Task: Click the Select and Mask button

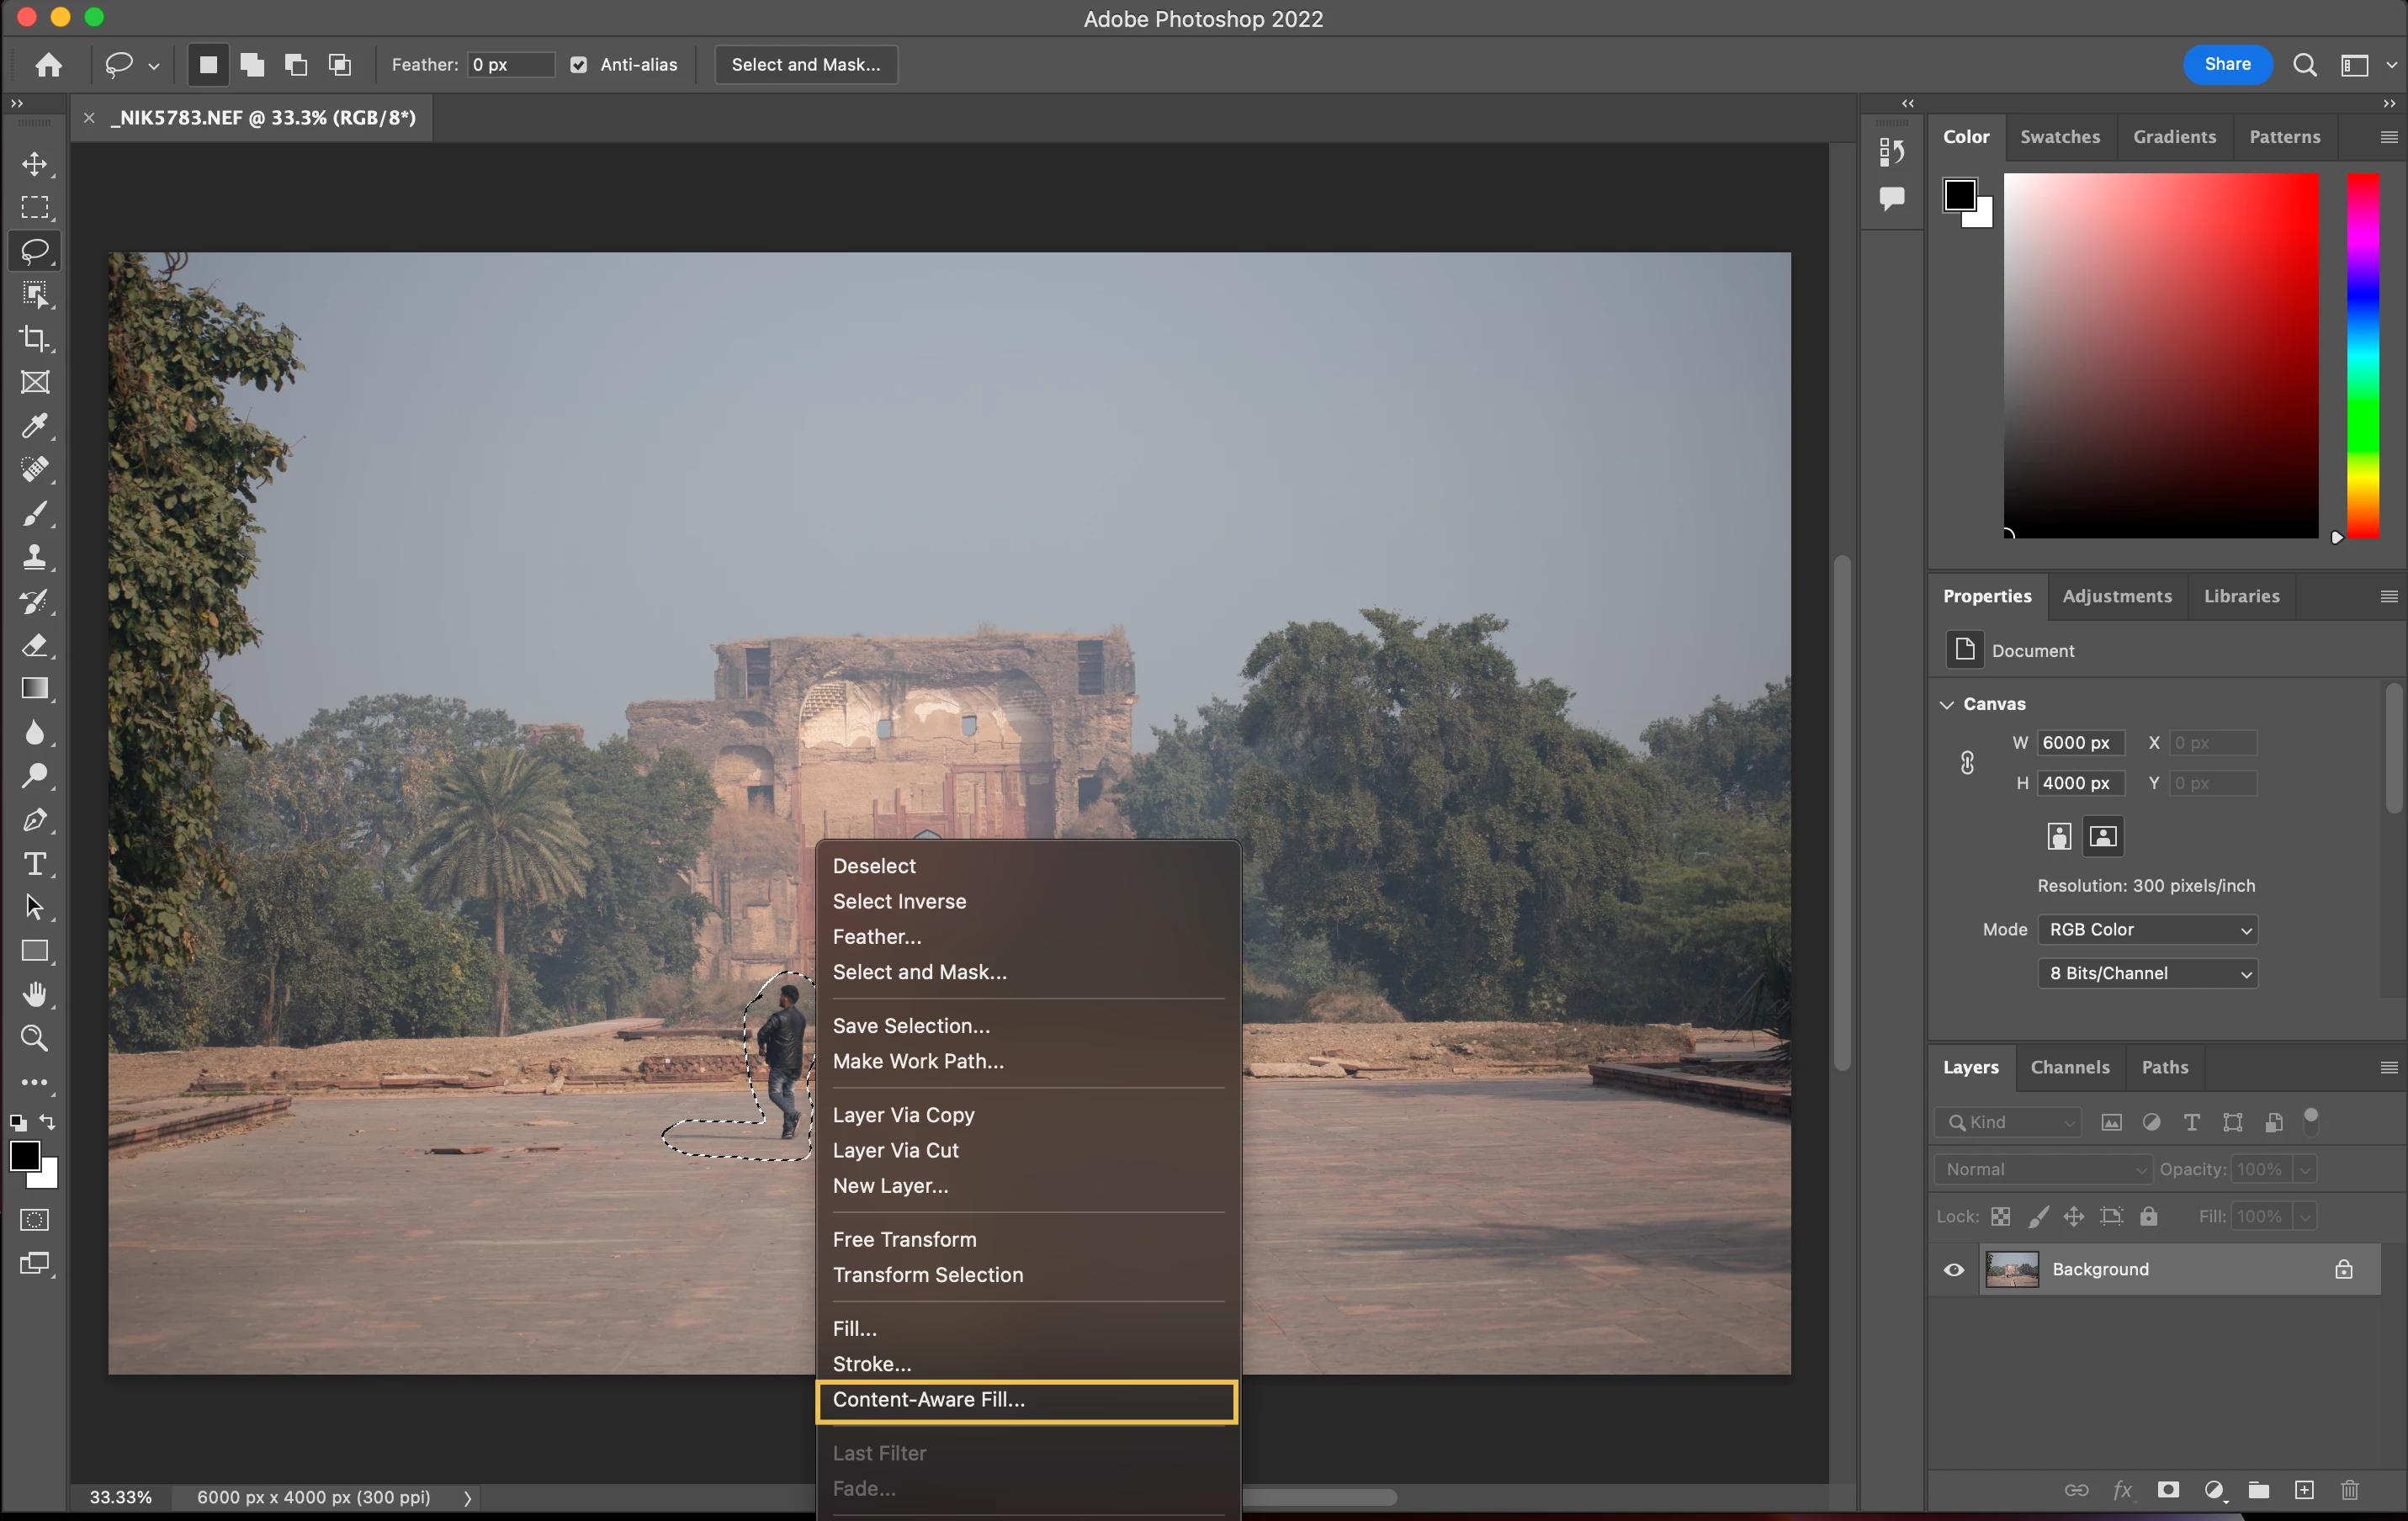Action: click(805, 65)
